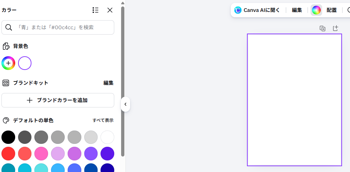Viewport: 350px width, 172px height.
Task: Select the white background color circle
Action: [x=25, y=63]
